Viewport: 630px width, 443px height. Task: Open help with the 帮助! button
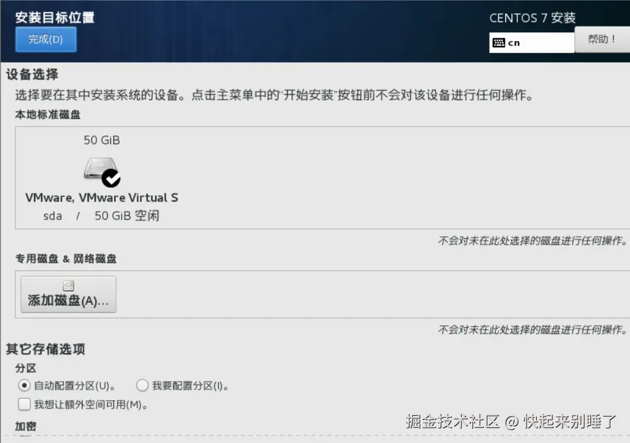[602, 40]
